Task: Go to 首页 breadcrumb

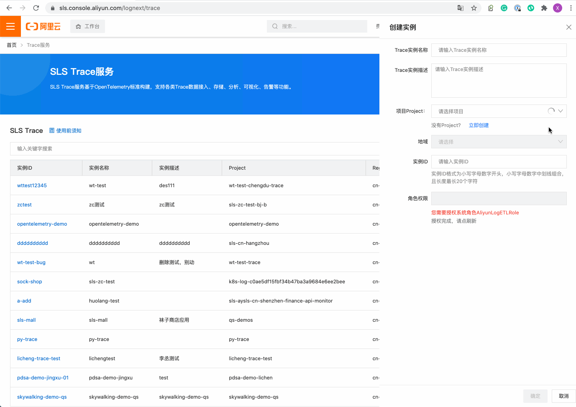Action: [x=12, y=45]
